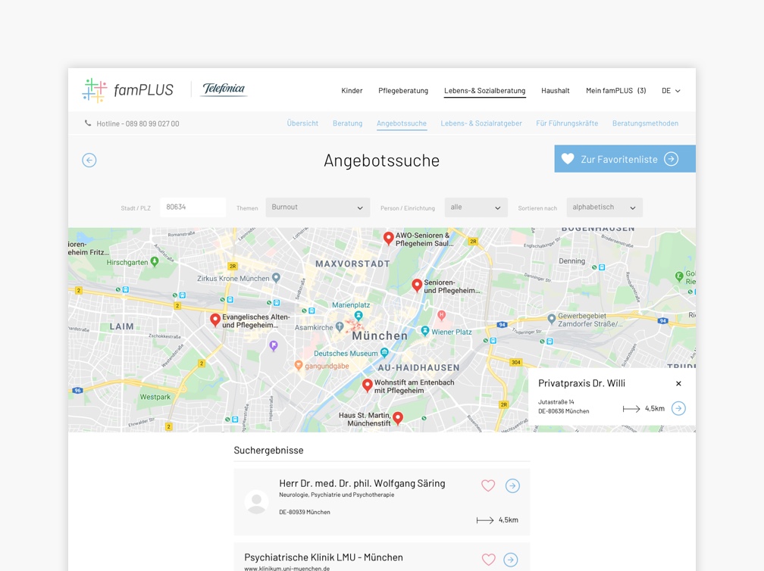
Task: Click the Wohnstift am Entenbach map pin
Action: coord(368,385)
